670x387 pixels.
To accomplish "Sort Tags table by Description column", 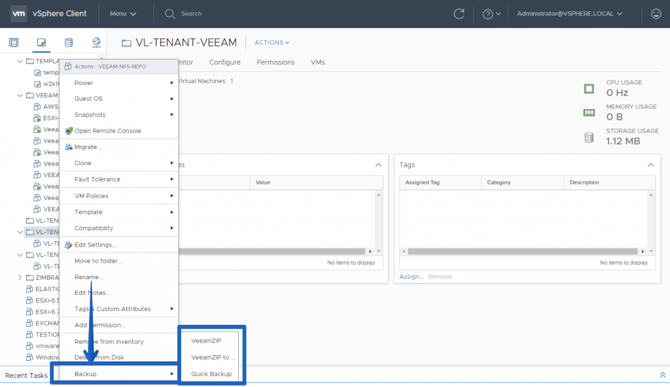I will [x=610, y=182].
